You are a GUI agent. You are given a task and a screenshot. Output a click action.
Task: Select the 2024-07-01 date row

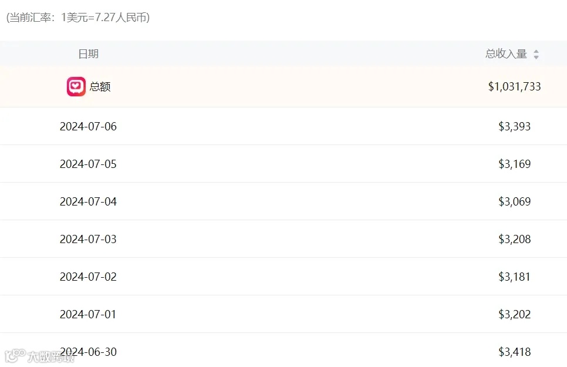[88, 314]
